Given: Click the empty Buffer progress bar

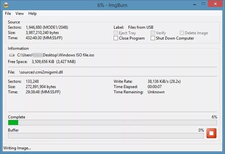Looking at the screenshot, I should pos(106,136).
